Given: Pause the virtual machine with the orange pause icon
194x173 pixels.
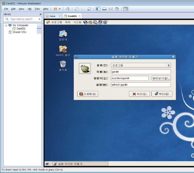Looking at the screenshot, I should tap(55, 9).
